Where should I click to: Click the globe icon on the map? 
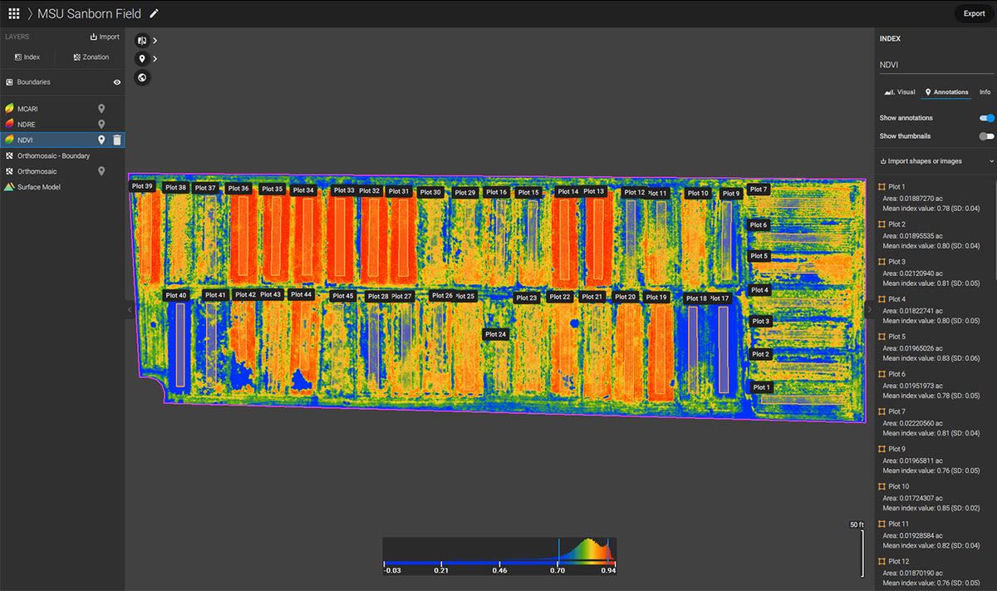point(142,77)
